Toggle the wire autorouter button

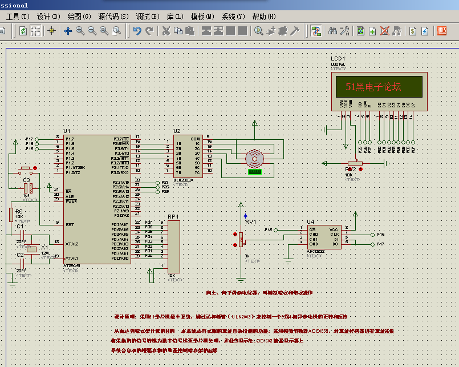click(316, 31)
